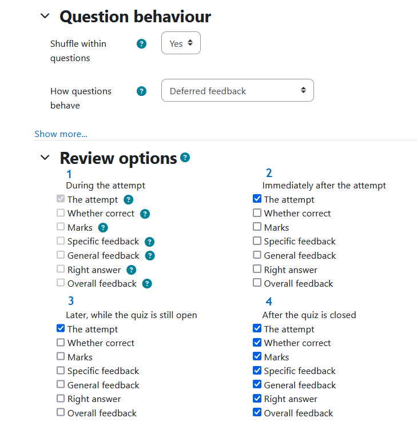This screenshot has height=430, width=417.
Task: Click the Review options help icon
Action: (x=185, y=158)
